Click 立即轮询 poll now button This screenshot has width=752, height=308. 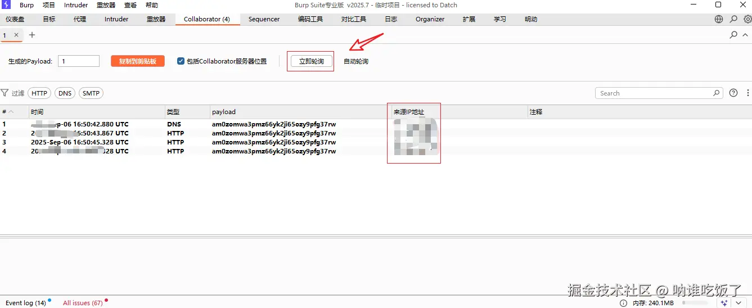311,61
